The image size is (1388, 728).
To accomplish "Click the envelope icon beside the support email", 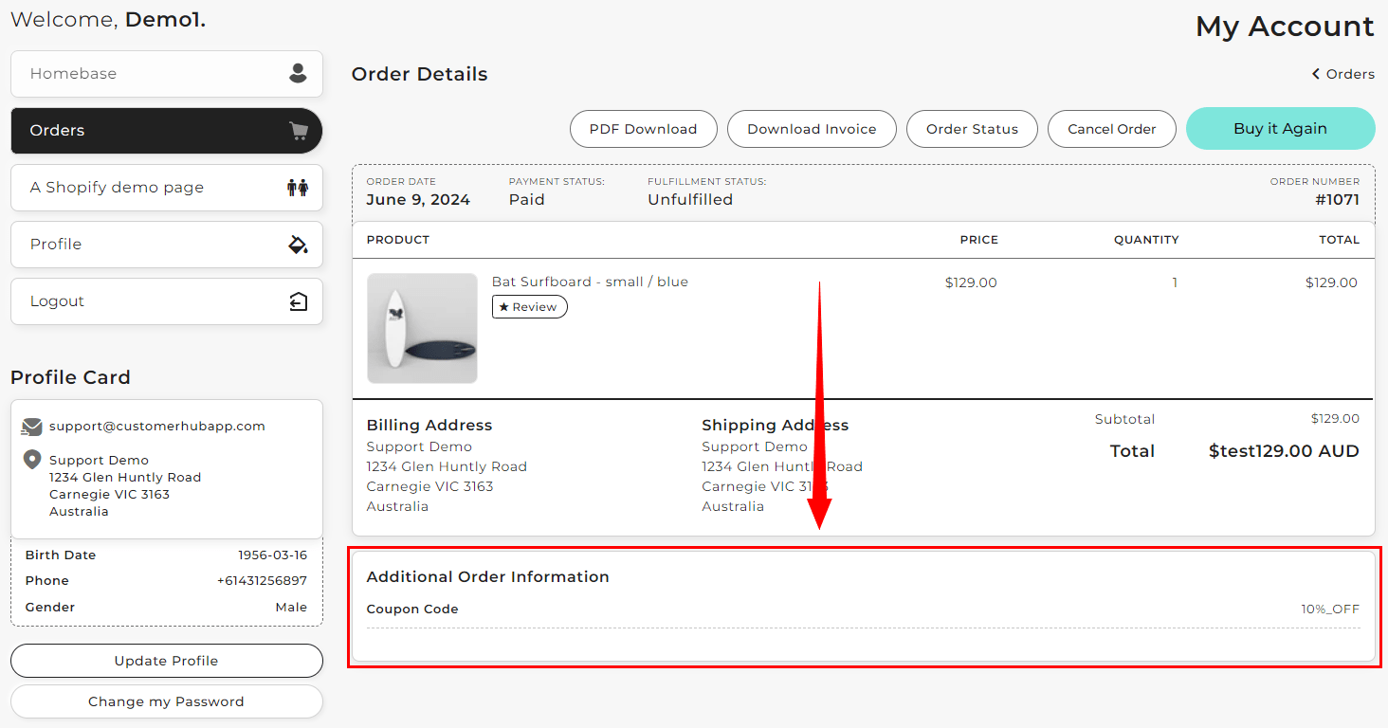I will [31, 426].
